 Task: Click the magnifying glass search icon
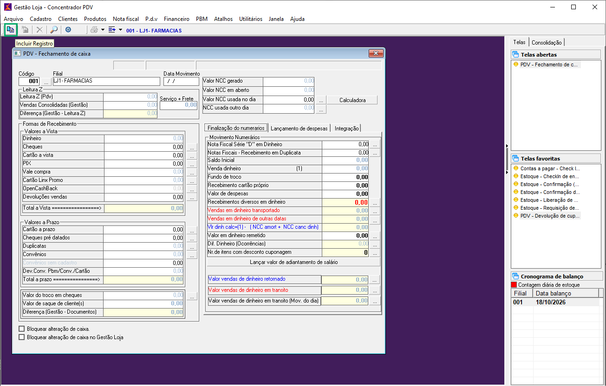click(x=54, y=30)
